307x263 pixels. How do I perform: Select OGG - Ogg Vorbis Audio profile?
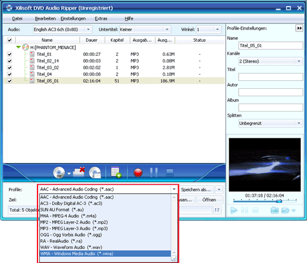[105, 235]
